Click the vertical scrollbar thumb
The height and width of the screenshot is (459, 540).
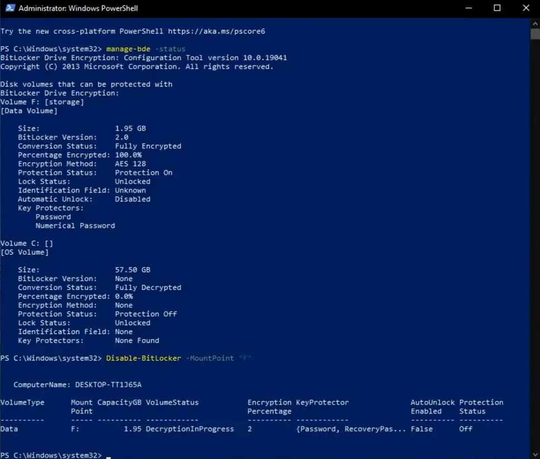tap(535, 34)
